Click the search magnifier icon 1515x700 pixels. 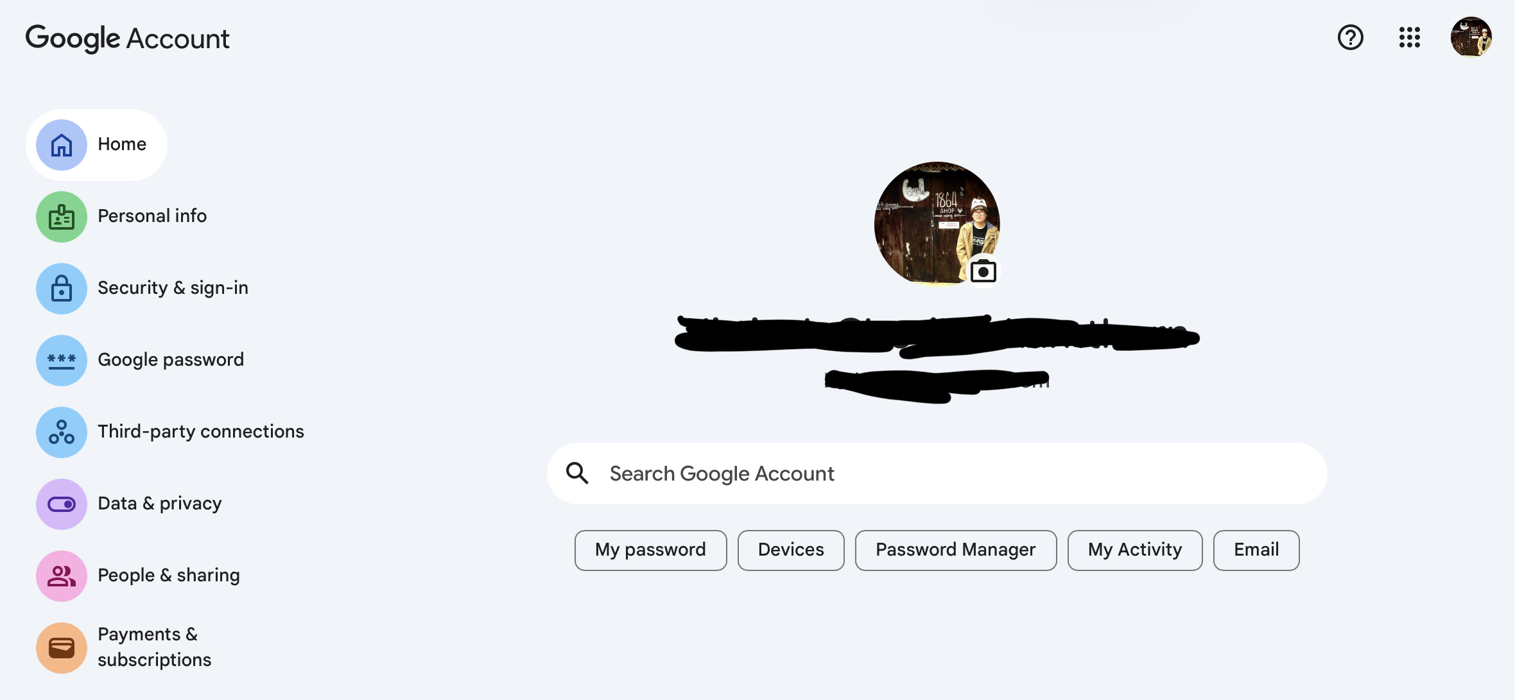click(x=576, y=473)
